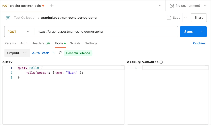Click the Send button
Viewport: 211px width, 125px height.
coord(189,32)
